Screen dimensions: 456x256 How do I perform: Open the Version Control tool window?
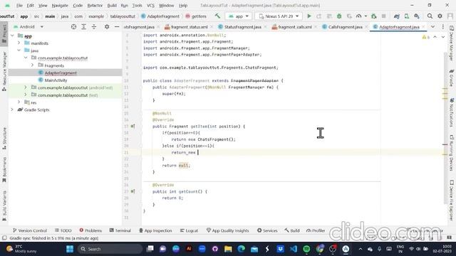[30, 230]
